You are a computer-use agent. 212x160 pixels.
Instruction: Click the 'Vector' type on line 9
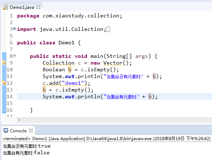tap(113, 63)
